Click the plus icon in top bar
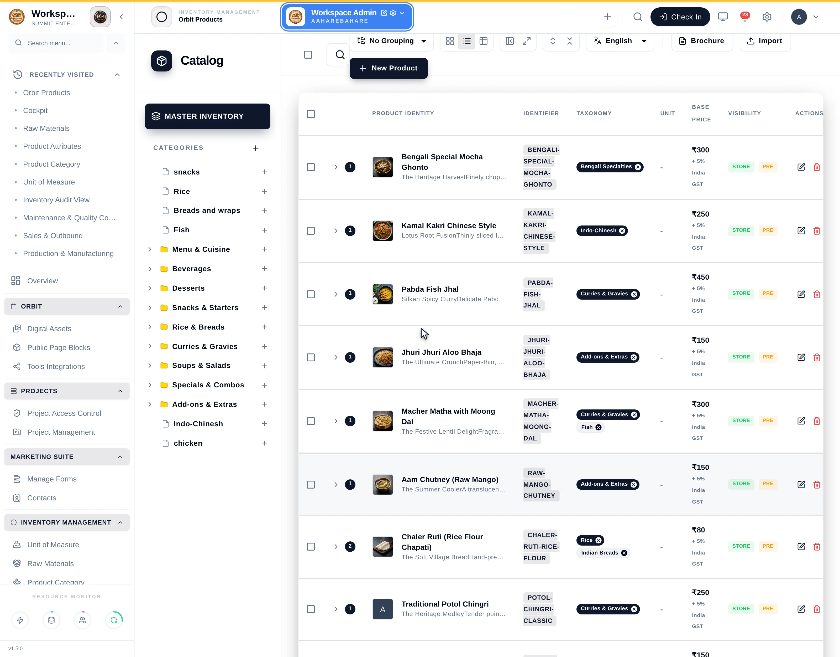This screenshot has width=840, height=657. [607, 17]
